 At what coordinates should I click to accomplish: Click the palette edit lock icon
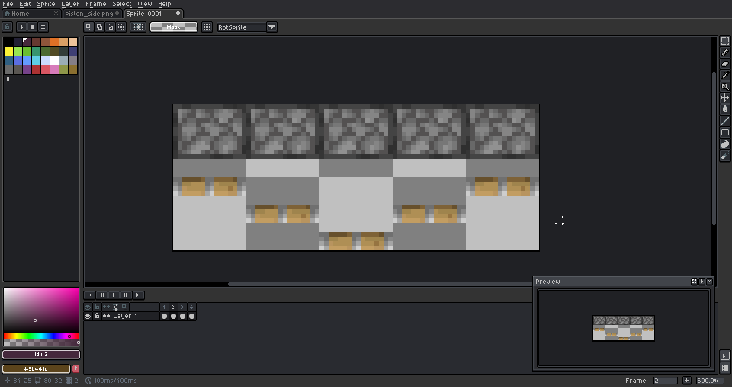[7, 27]
